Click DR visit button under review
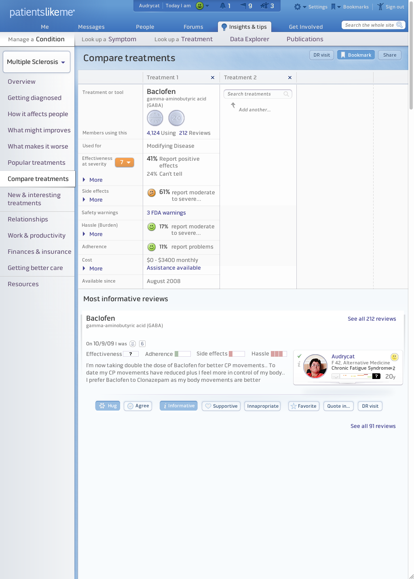The width and height of the screenshot is (414, 579). pyautogui.click(x=370, y=406)
